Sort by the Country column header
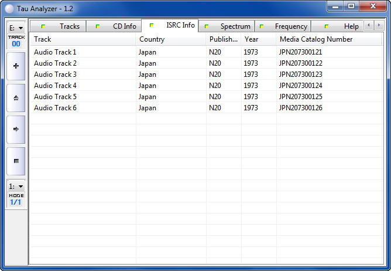391x271 pixels. coord(171,39)
